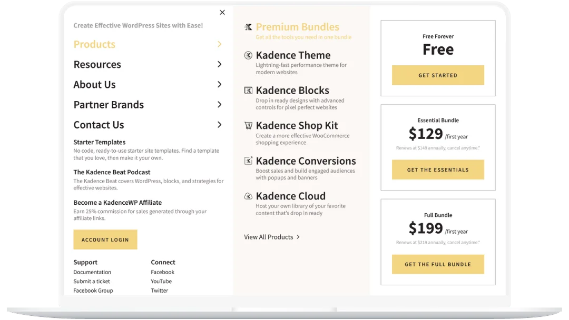The image size is (569, 320).
Task: Click the Kadence Conversions icon
Action: click(x=248, y=161)
